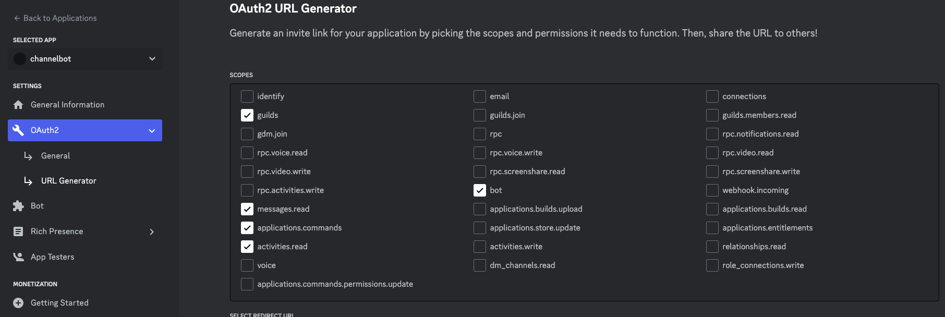Enable role_connections.write scope
This screenshot has width=945, height=317.
click(712, 265)
